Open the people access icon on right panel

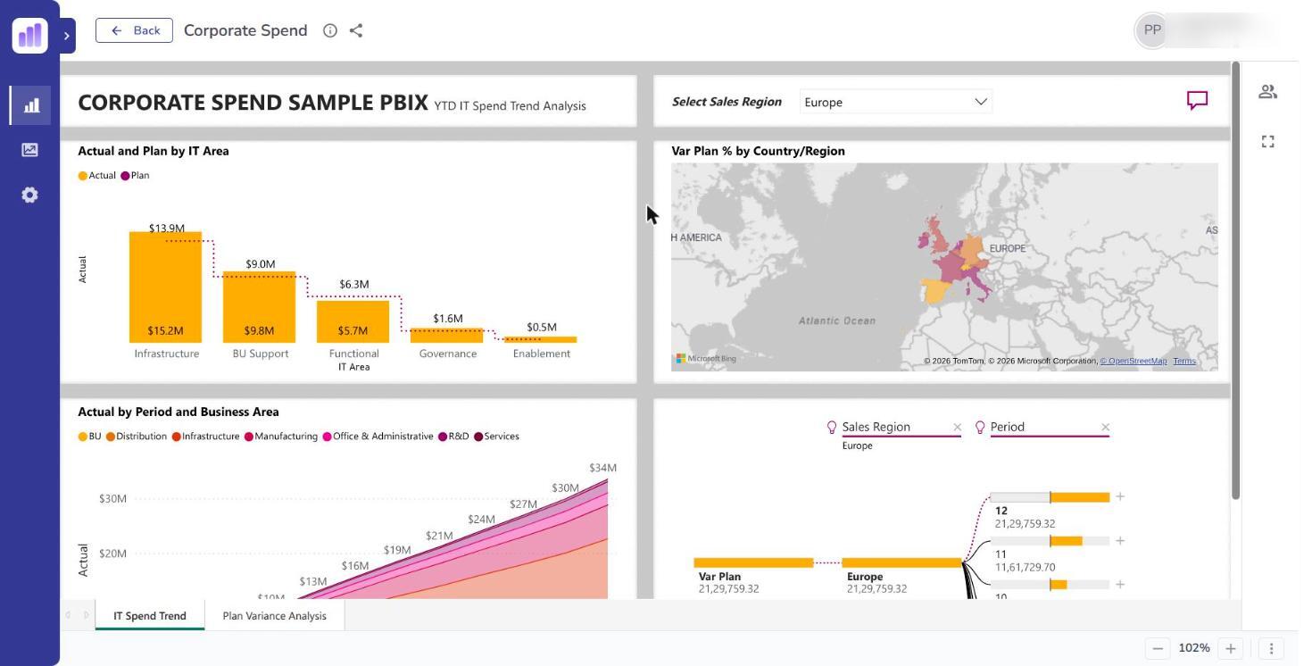pyautogui.click(x=1267, y=92)
